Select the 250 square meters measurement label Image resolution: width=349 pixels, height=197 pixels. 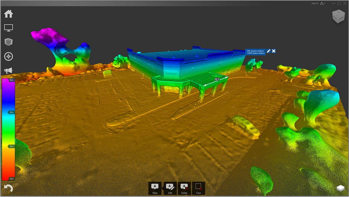255,52
